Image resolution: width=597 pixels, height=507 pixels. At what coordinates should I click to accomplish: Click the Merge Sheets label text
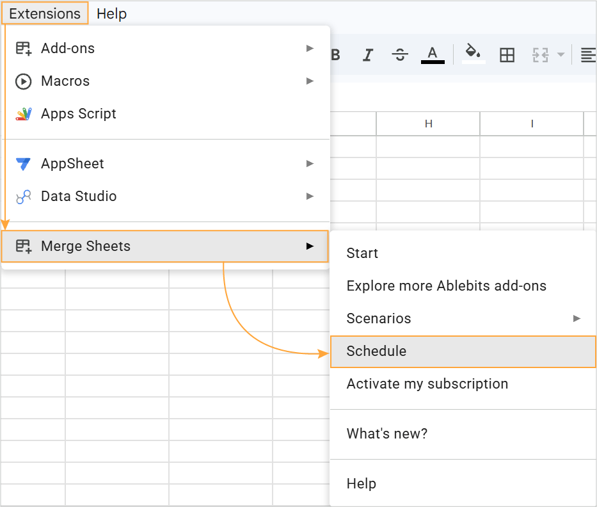coord(86,246)
